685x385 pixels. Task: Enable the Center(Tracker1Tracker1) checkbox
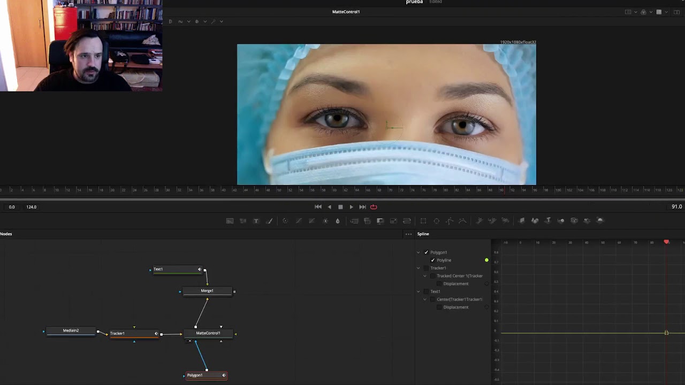(433, 299)
